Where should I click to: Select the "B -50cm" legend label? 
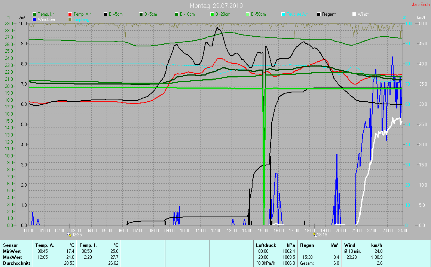[259, 14]
